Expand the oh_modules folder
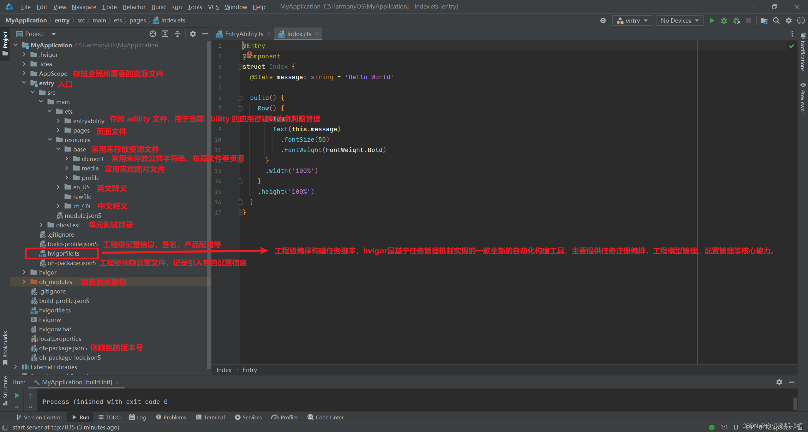This screenshot has height=432, width=808. (x=24, y=282)
